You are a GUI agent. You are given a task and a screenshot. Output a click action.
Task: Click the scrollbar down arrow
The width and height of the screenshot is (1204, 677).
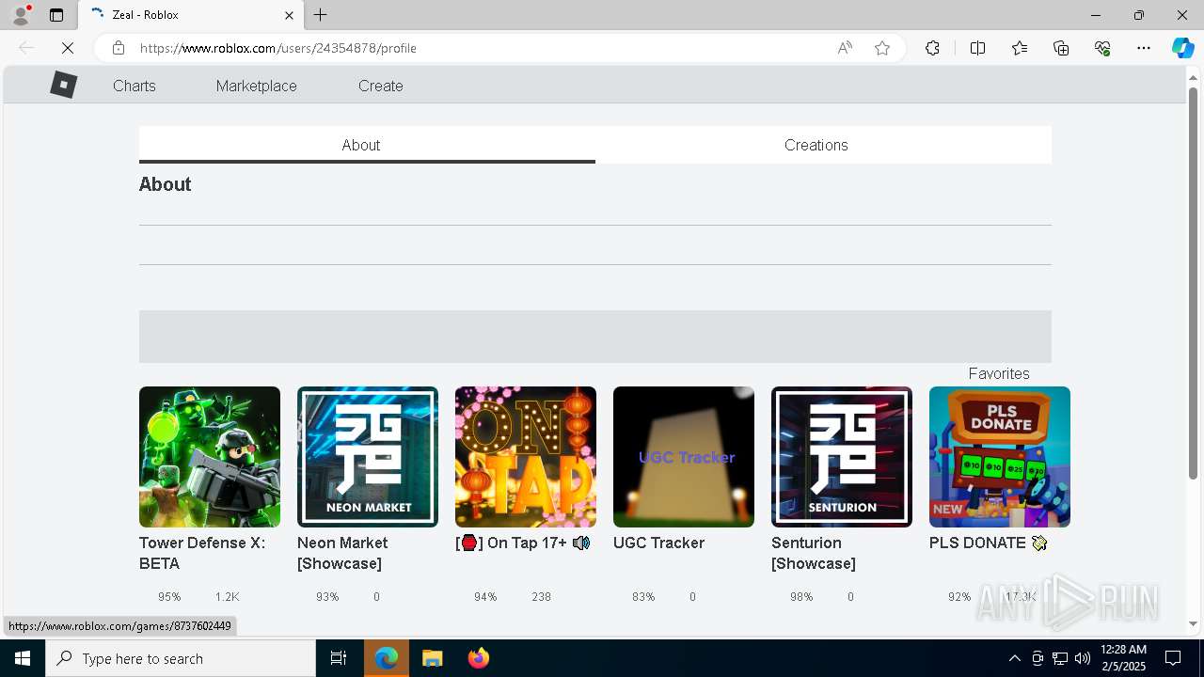click(1193, 623)
